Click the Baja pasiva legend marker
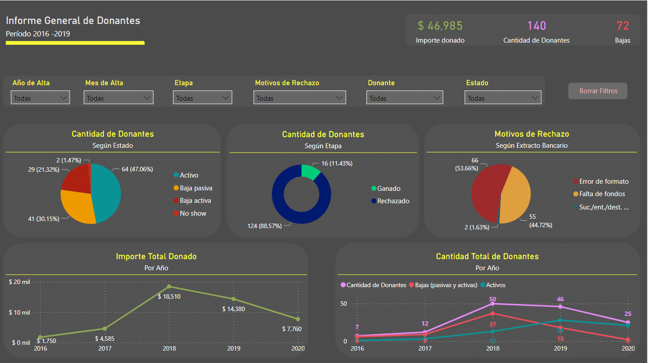This screenshot has height=363, width=648. [176, 188]
